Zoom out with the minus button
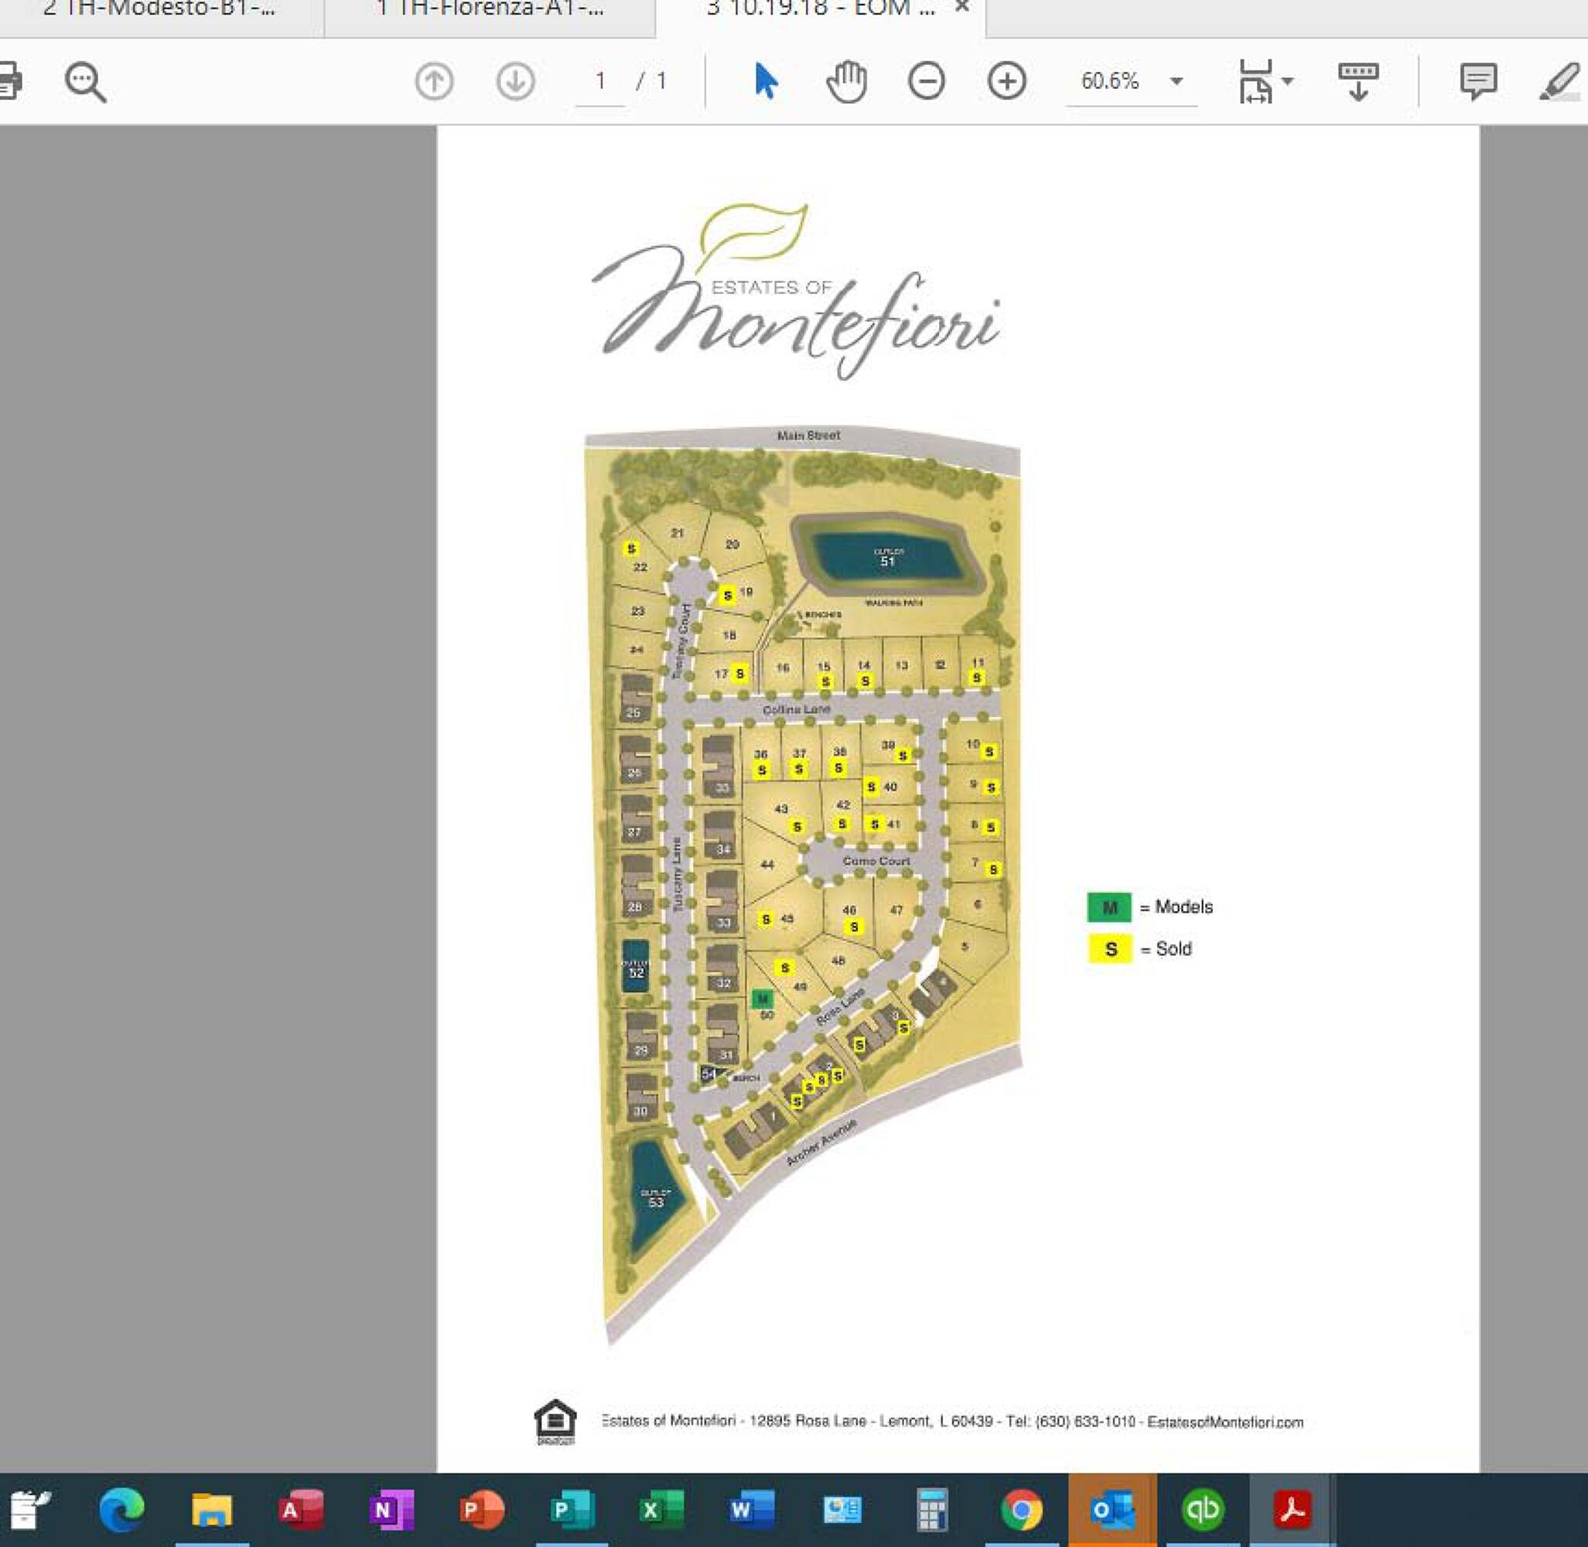1588x1547 pixels. pos(927,81)
